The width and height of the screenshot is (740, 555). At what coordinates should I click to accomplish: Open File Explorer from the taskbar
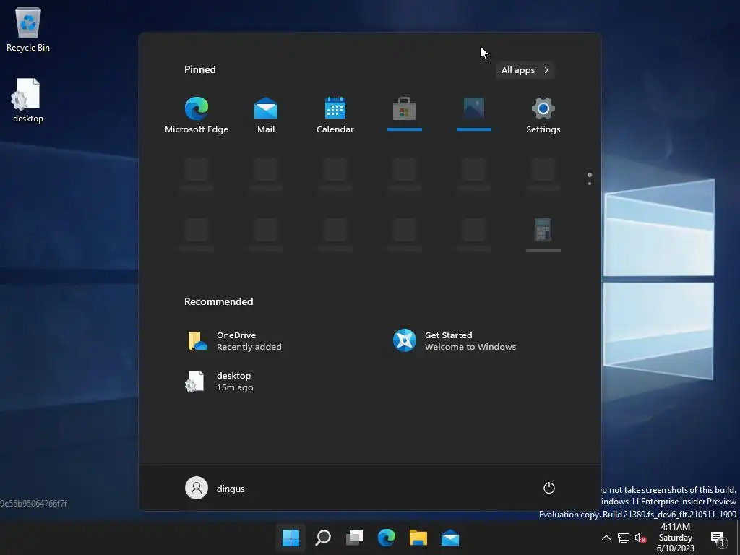(x=418, y=538)
